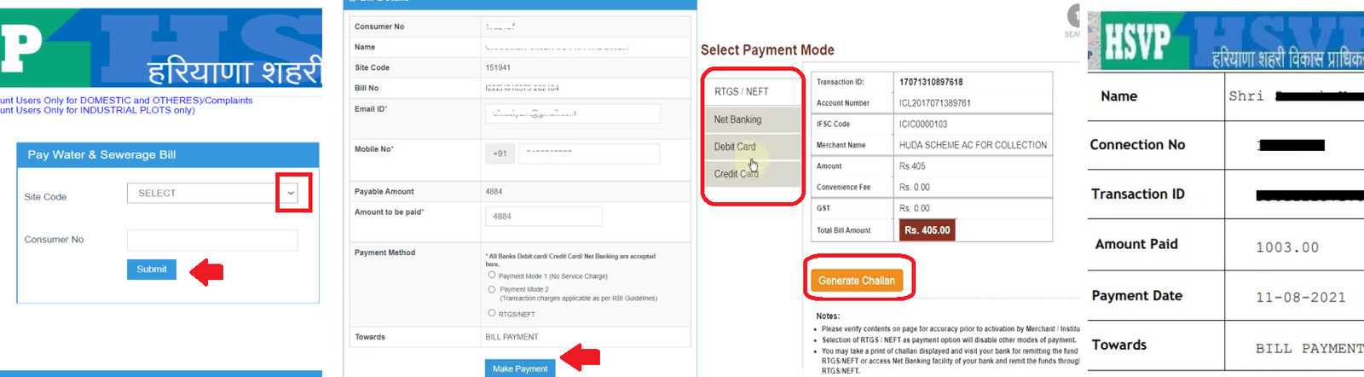
Task: Click the Generate Challan button
Action: point(857,280)
